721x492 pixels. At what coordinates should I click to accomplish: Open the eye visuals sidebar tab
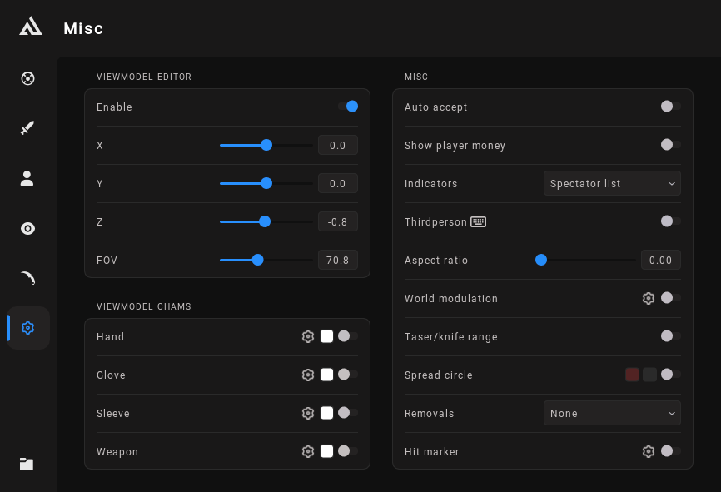(x=27, y=229)
